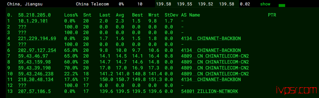Open hop 6 IP 202.97.127.254
Viewport: 319px width, 98px height.
(x=37, y=50)
